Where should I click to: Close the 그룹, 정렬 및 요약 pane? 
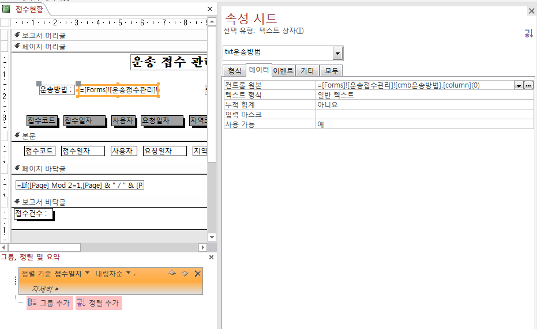(211, 258)
